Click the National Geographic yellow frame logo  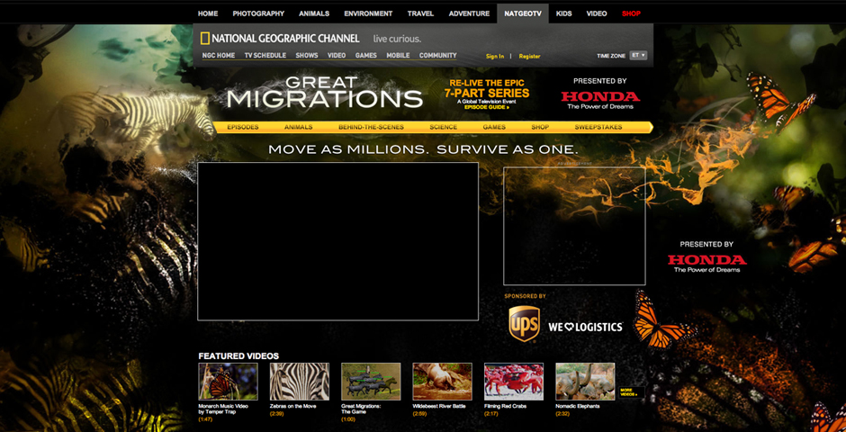point(205,39)
